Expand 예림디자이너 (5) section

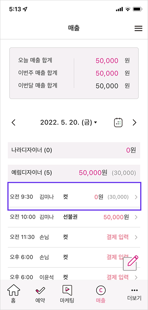(74, 173)
